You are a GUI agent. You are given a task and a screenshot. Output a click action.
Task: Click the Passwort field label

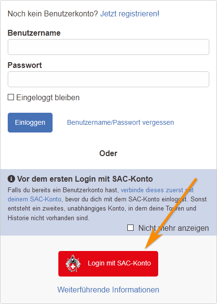point(25,65)
